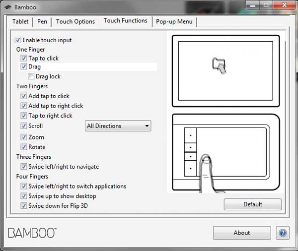Screen dimensions: 298x251
Task: Minimize the Bamboo window
Action: click(253, 5)
